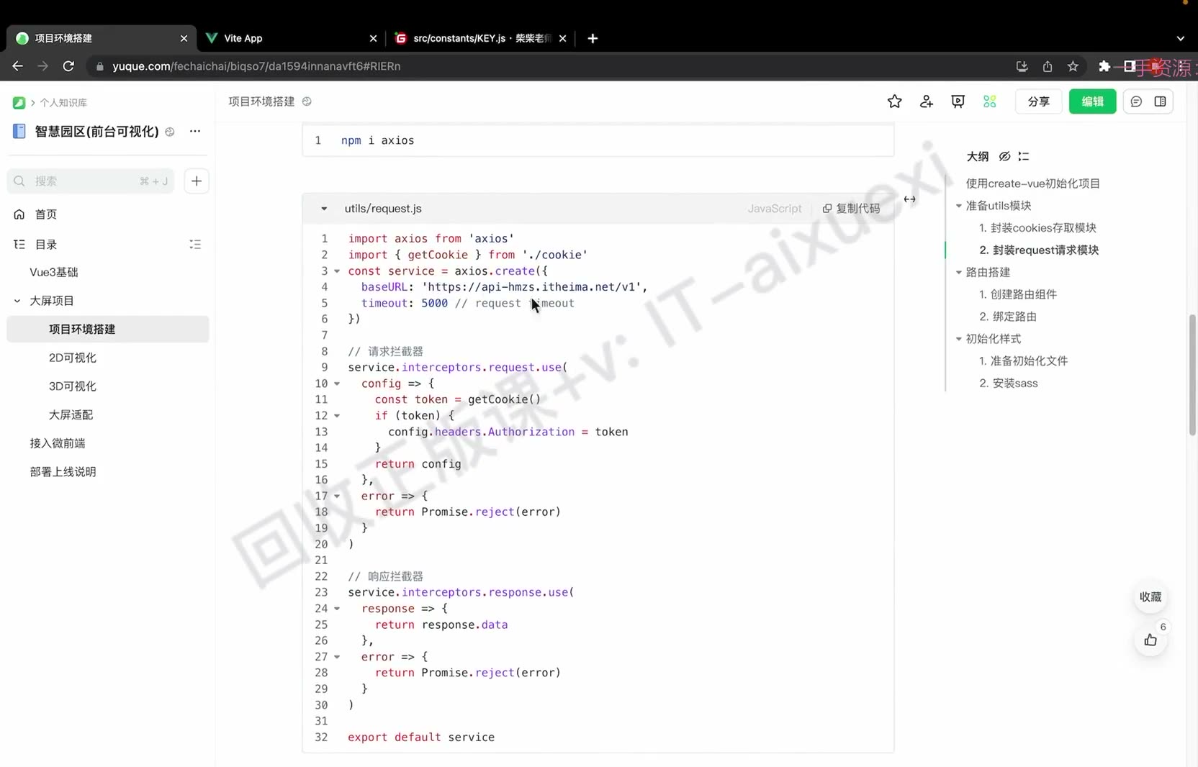Collapse the utils/request.js code block
Viewport: 1198px width, 767px height.
pyautogui.click(x=324, y=209)
